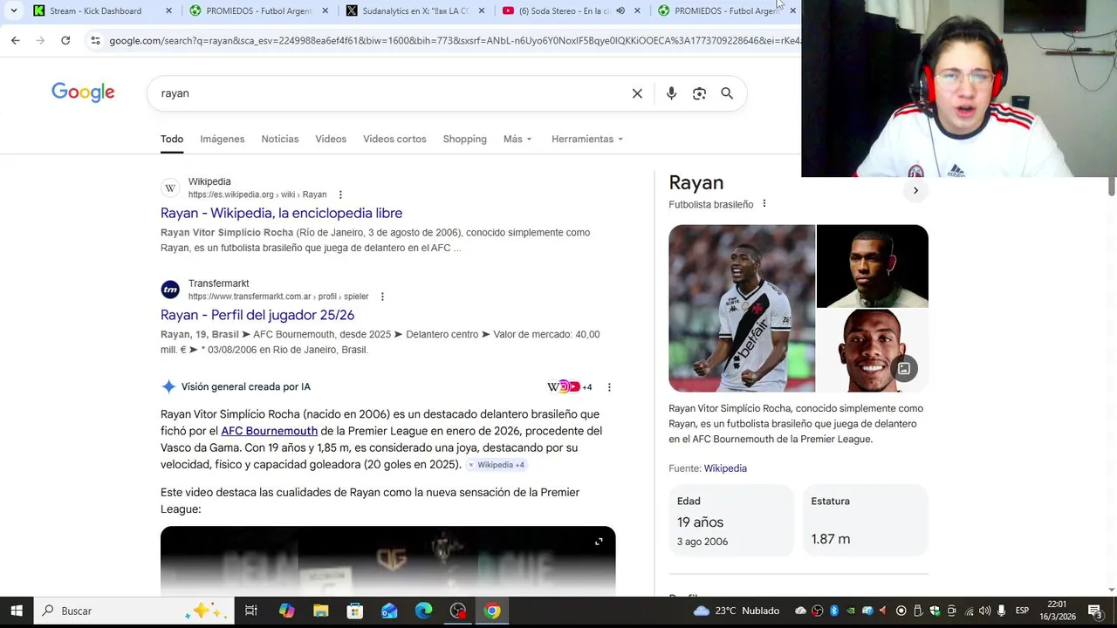Image resolution: width=1117 pixels, height=628 pixels.
Task: Open site information icon in address bar
Action: pos(95,40)
